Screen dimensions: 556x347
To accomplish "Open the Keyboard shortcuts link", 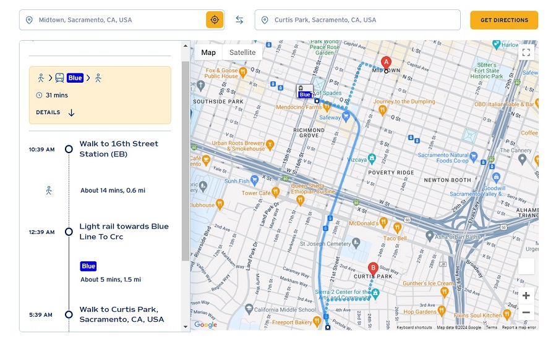I will point(414,327).
